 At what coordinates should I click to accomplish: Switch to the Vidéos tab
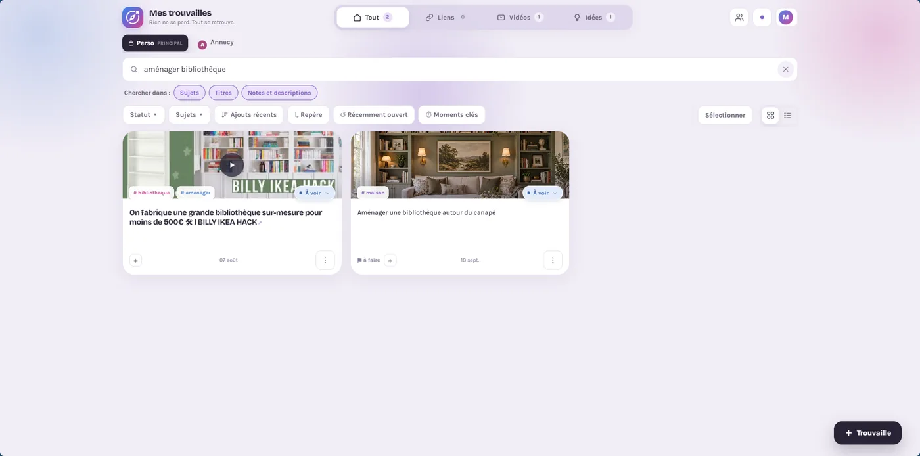[x=520, y=18]
